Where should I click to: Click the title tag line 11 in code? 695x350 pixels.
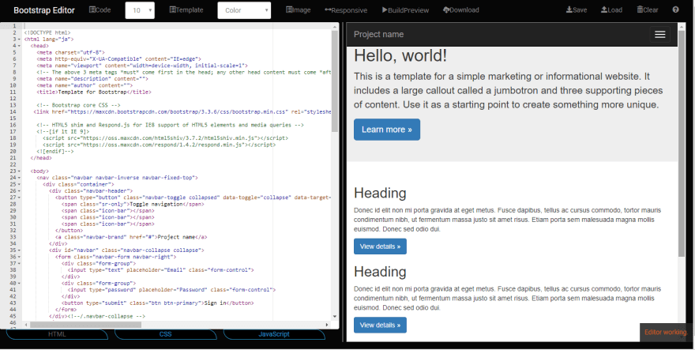[94, 92]
